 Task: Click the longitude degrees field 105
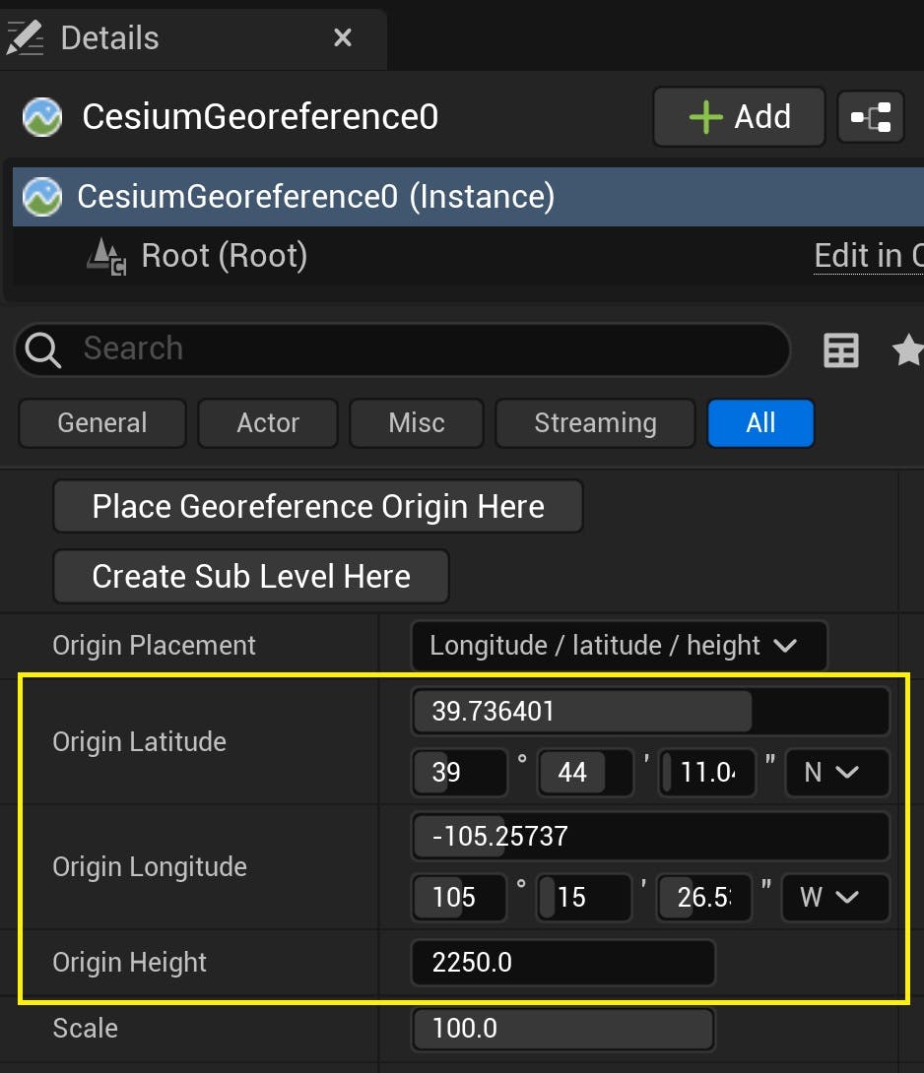pos(459,897)
